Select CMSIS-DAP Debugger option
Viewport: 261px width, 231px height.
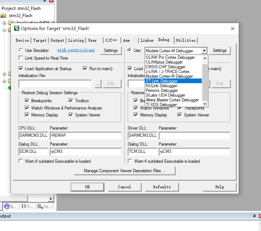coord(174,67)
